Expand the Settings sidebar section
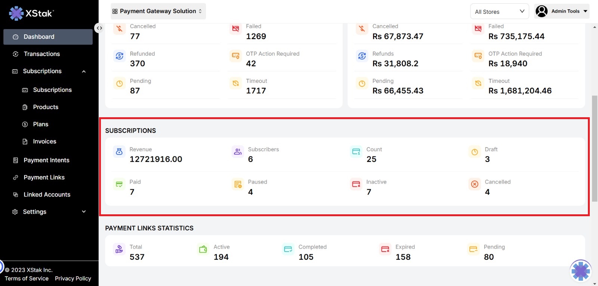The image size is (598, 286). coord(84,212)
